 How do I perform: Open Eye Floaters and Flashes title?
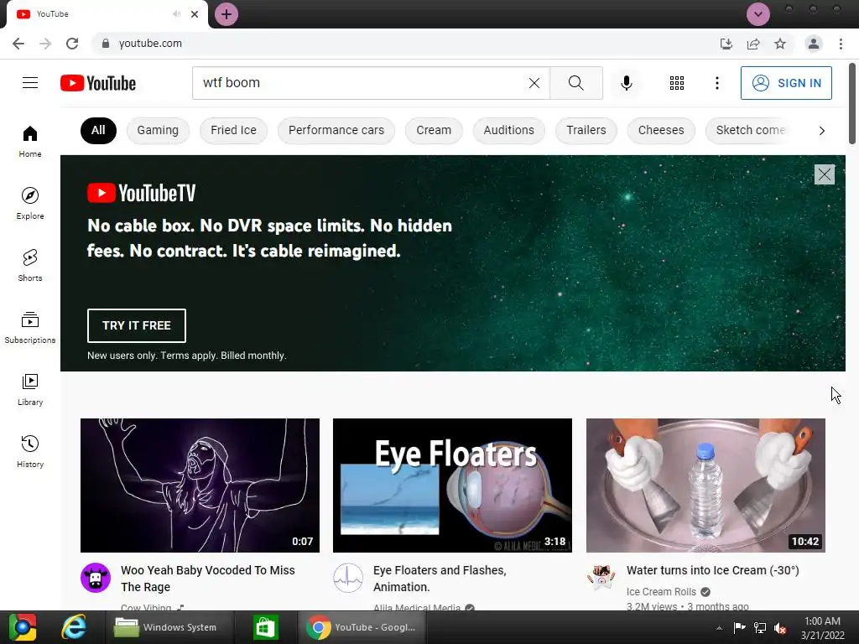[440, 579]
